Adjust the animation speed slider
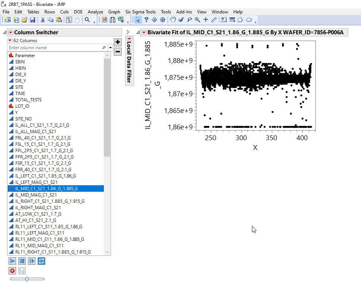Image resolution: width=361 pixels, height=289 pixels. pos(27,279)
